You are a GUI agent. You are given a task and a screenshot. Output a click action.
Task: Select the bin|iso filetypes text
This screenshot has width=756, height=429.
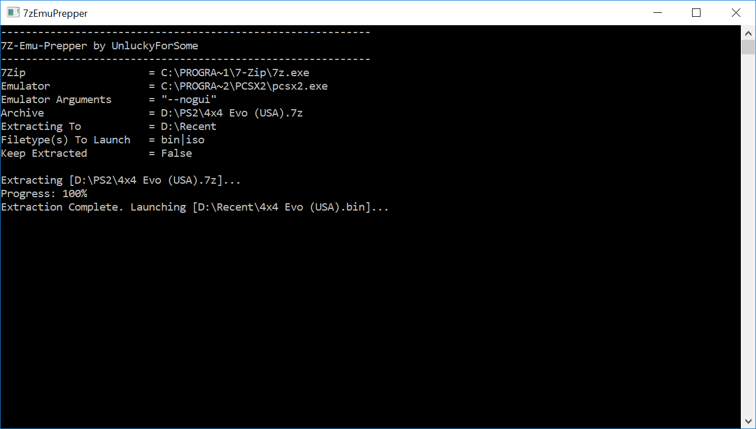click(181, 139)
